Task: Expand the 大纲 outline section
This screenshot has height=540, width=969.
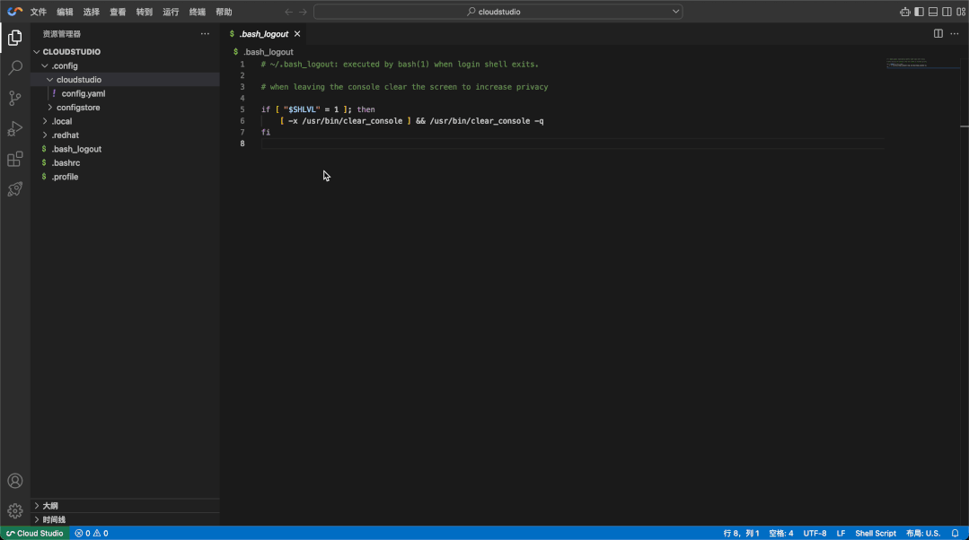Action: tap(125, 505)
